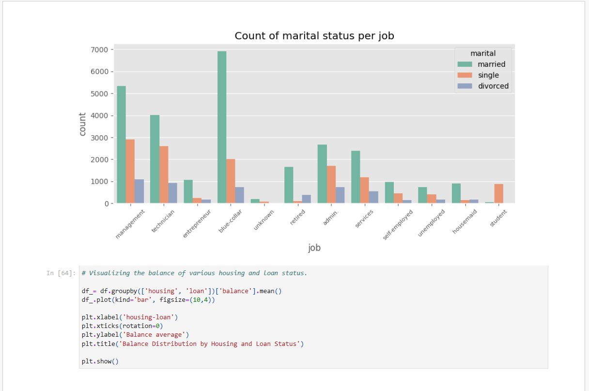
Task: Click the orange single legend swatch
Action: click(x=465, y=75)
